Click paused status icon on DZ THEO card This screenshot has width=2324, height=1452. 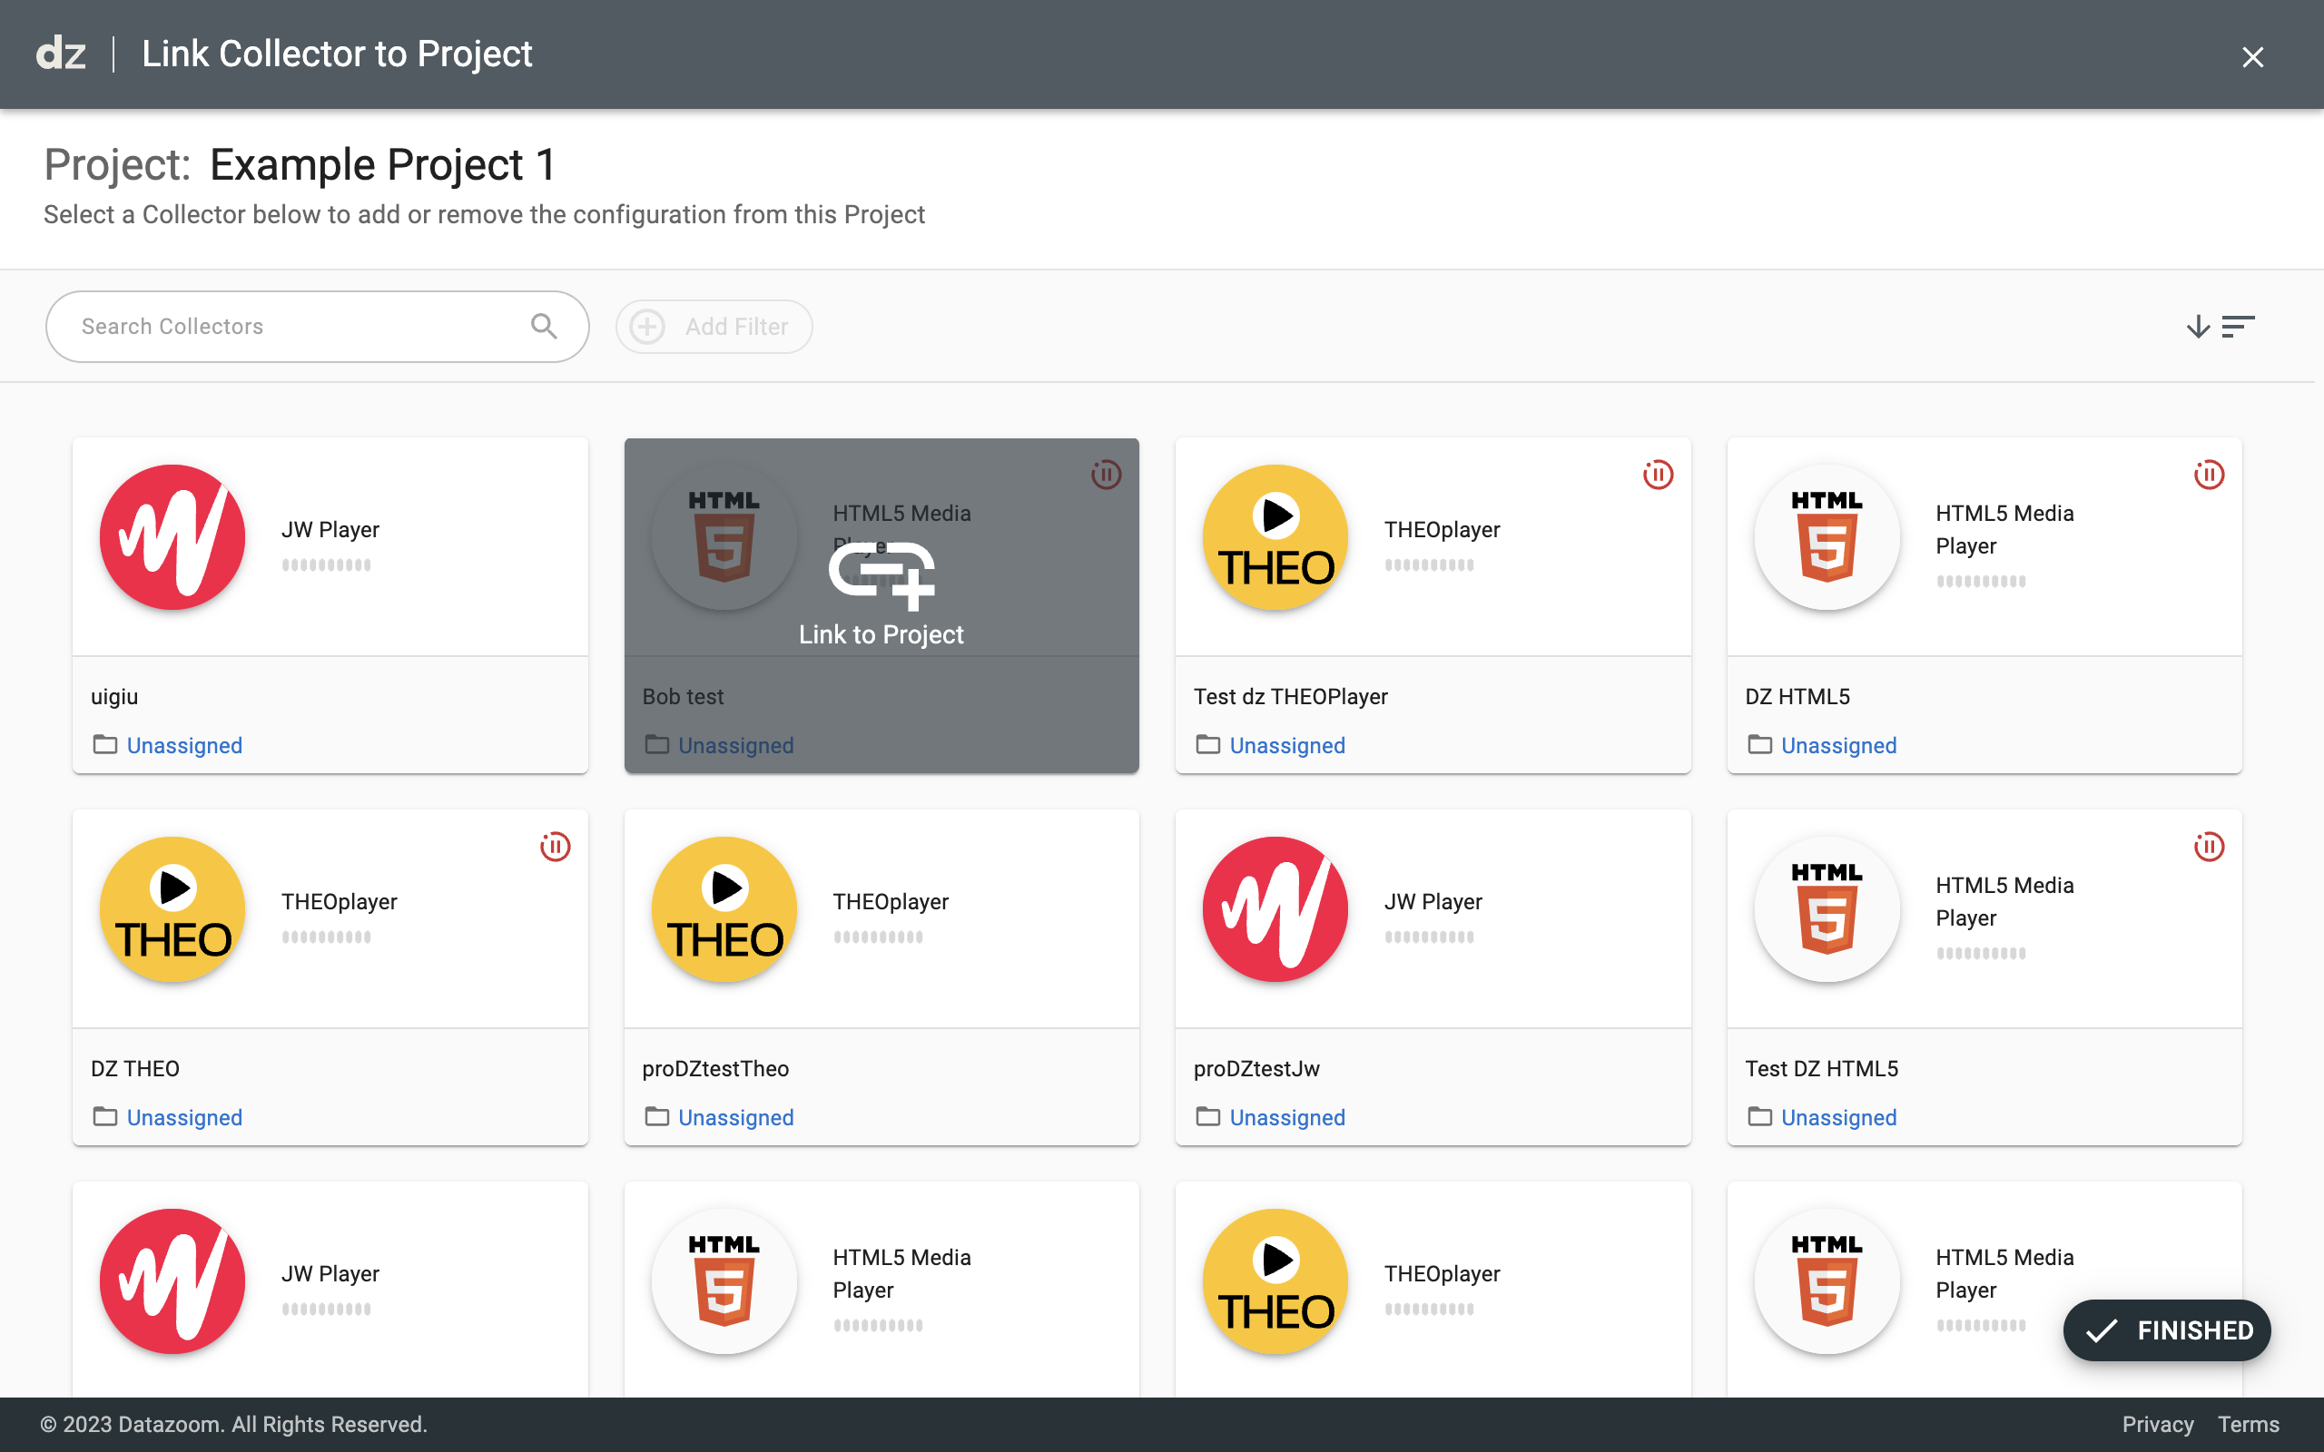tap(555, 847)
